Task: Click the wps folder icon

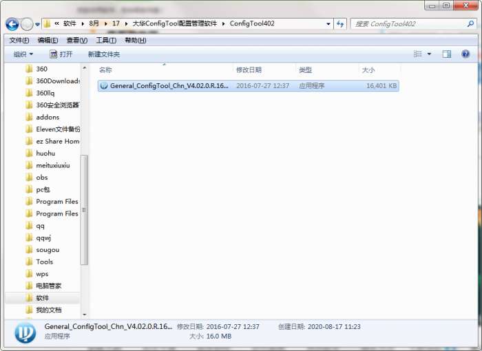Action: tap(29, 274)
